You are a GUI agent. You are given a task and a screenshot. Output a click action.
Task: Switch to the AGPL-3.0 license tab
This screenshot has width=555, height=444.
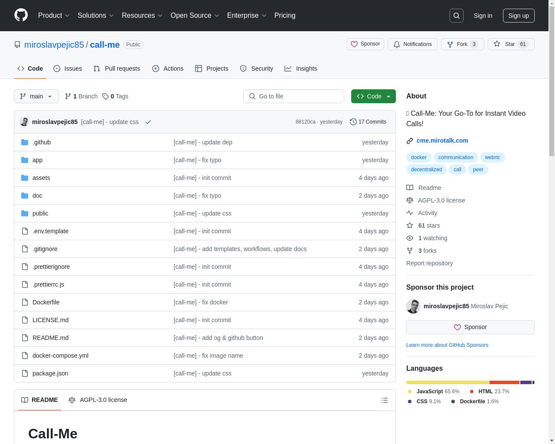click(x=98, y=400)
